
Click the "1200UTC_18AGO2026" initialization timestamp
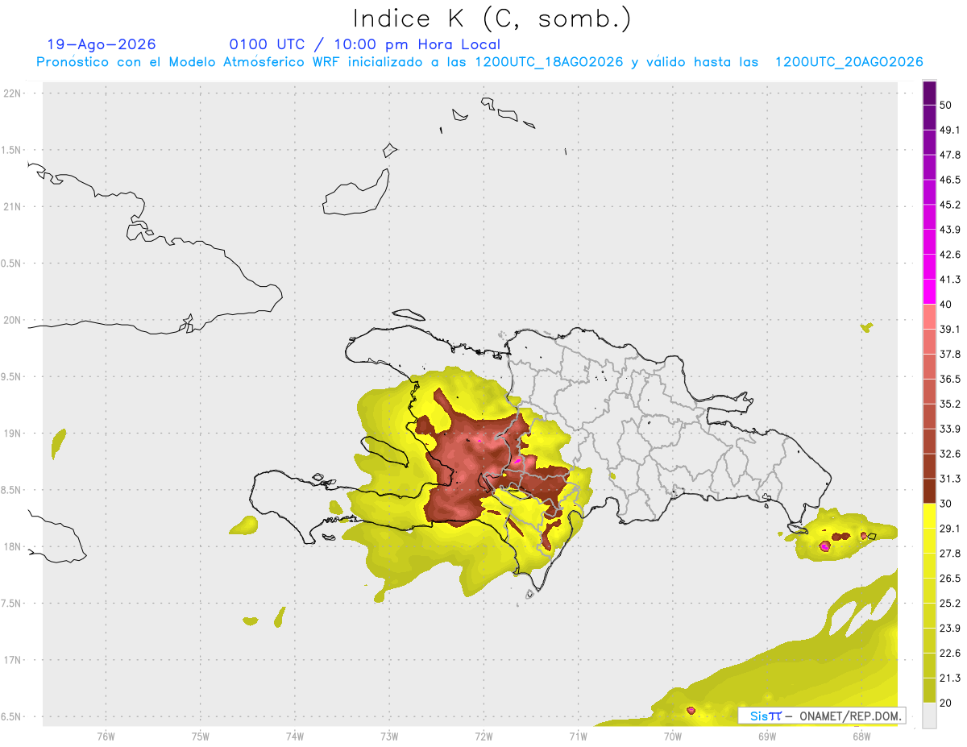click(549, 62)
